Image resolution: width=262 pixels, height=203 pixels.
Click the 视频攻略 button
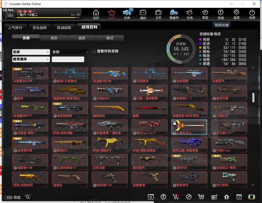(221, 25)
